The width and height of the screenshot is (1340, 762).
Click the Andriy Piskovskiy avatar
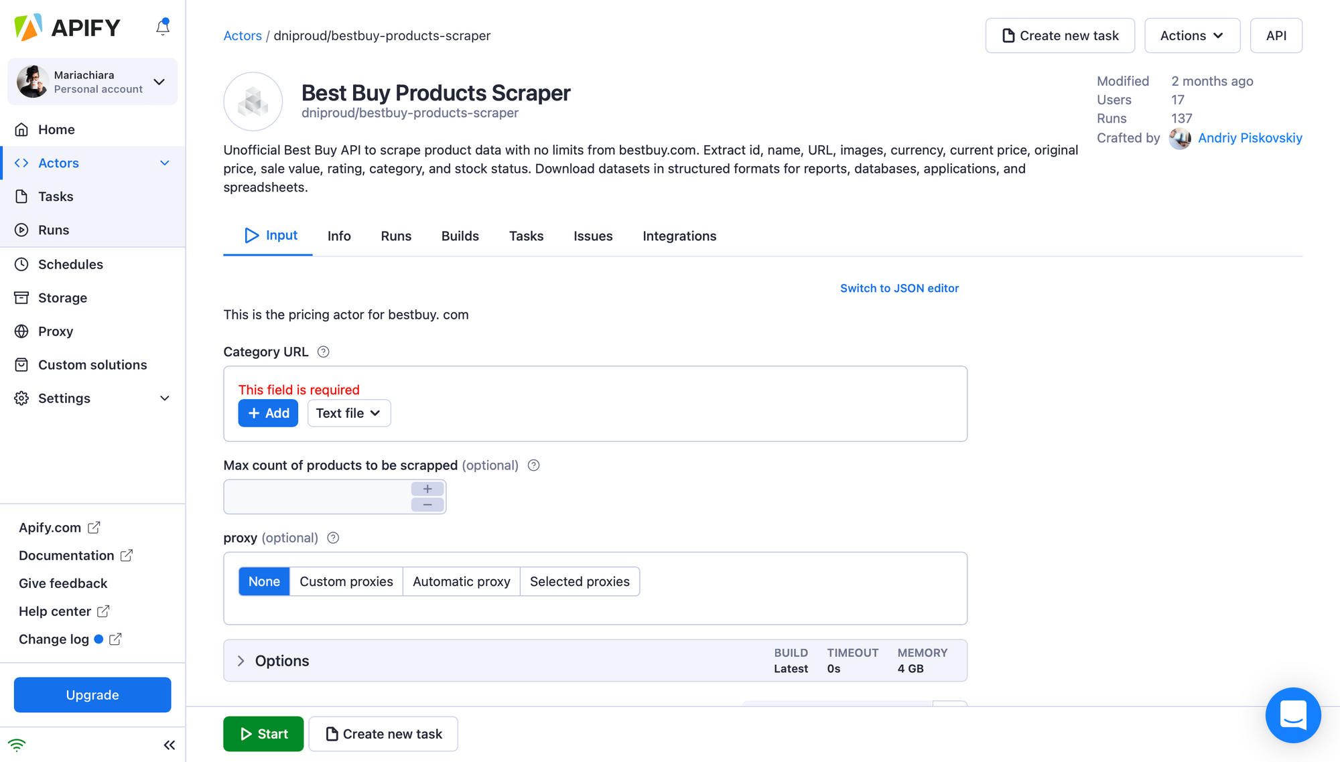click(1180, 138)
